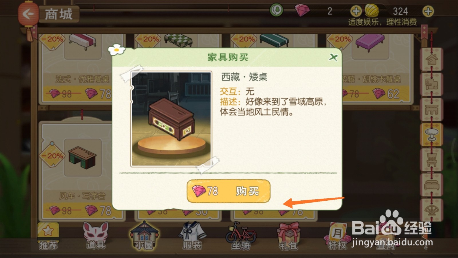Add more shell coins with the plus icon
The width and height of the screenshot is (458, 258).
(428, 11)
